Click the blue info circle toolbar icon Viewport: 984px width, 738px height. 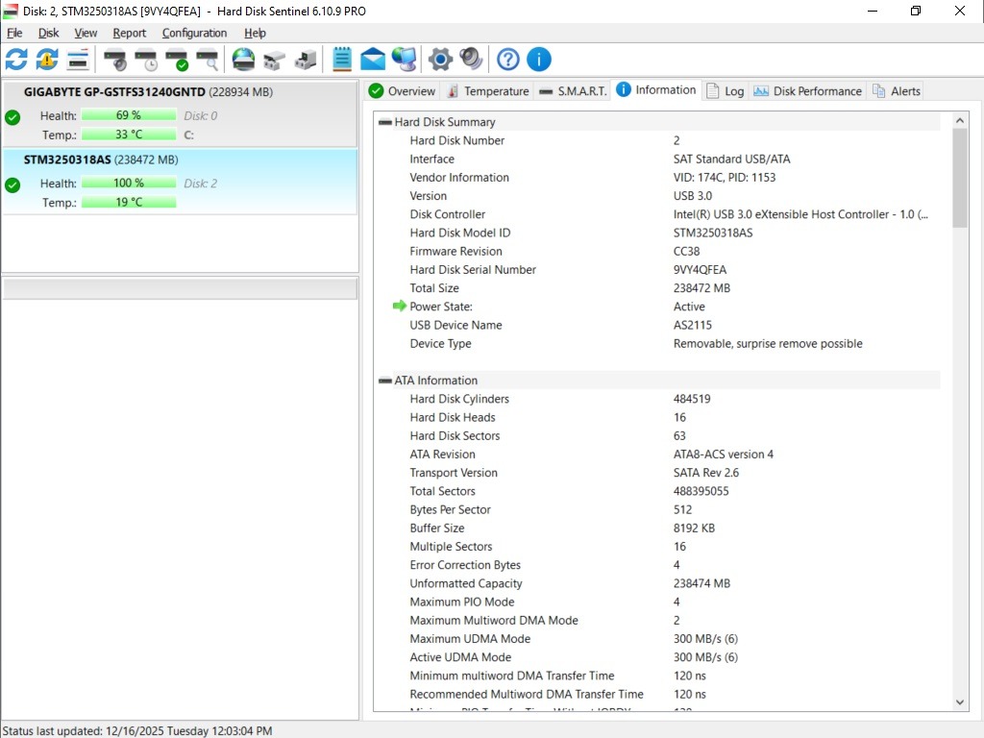539,60
